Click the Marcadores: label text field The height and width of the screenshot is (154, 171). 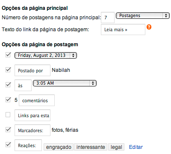[32, 130]
